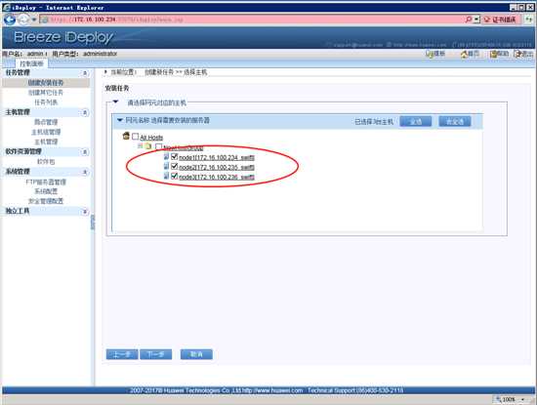Image resolution: width=537 pixels, height=405 pixels.
Task: Click the browser Forward arrow button
Action: tap(23, 20)
